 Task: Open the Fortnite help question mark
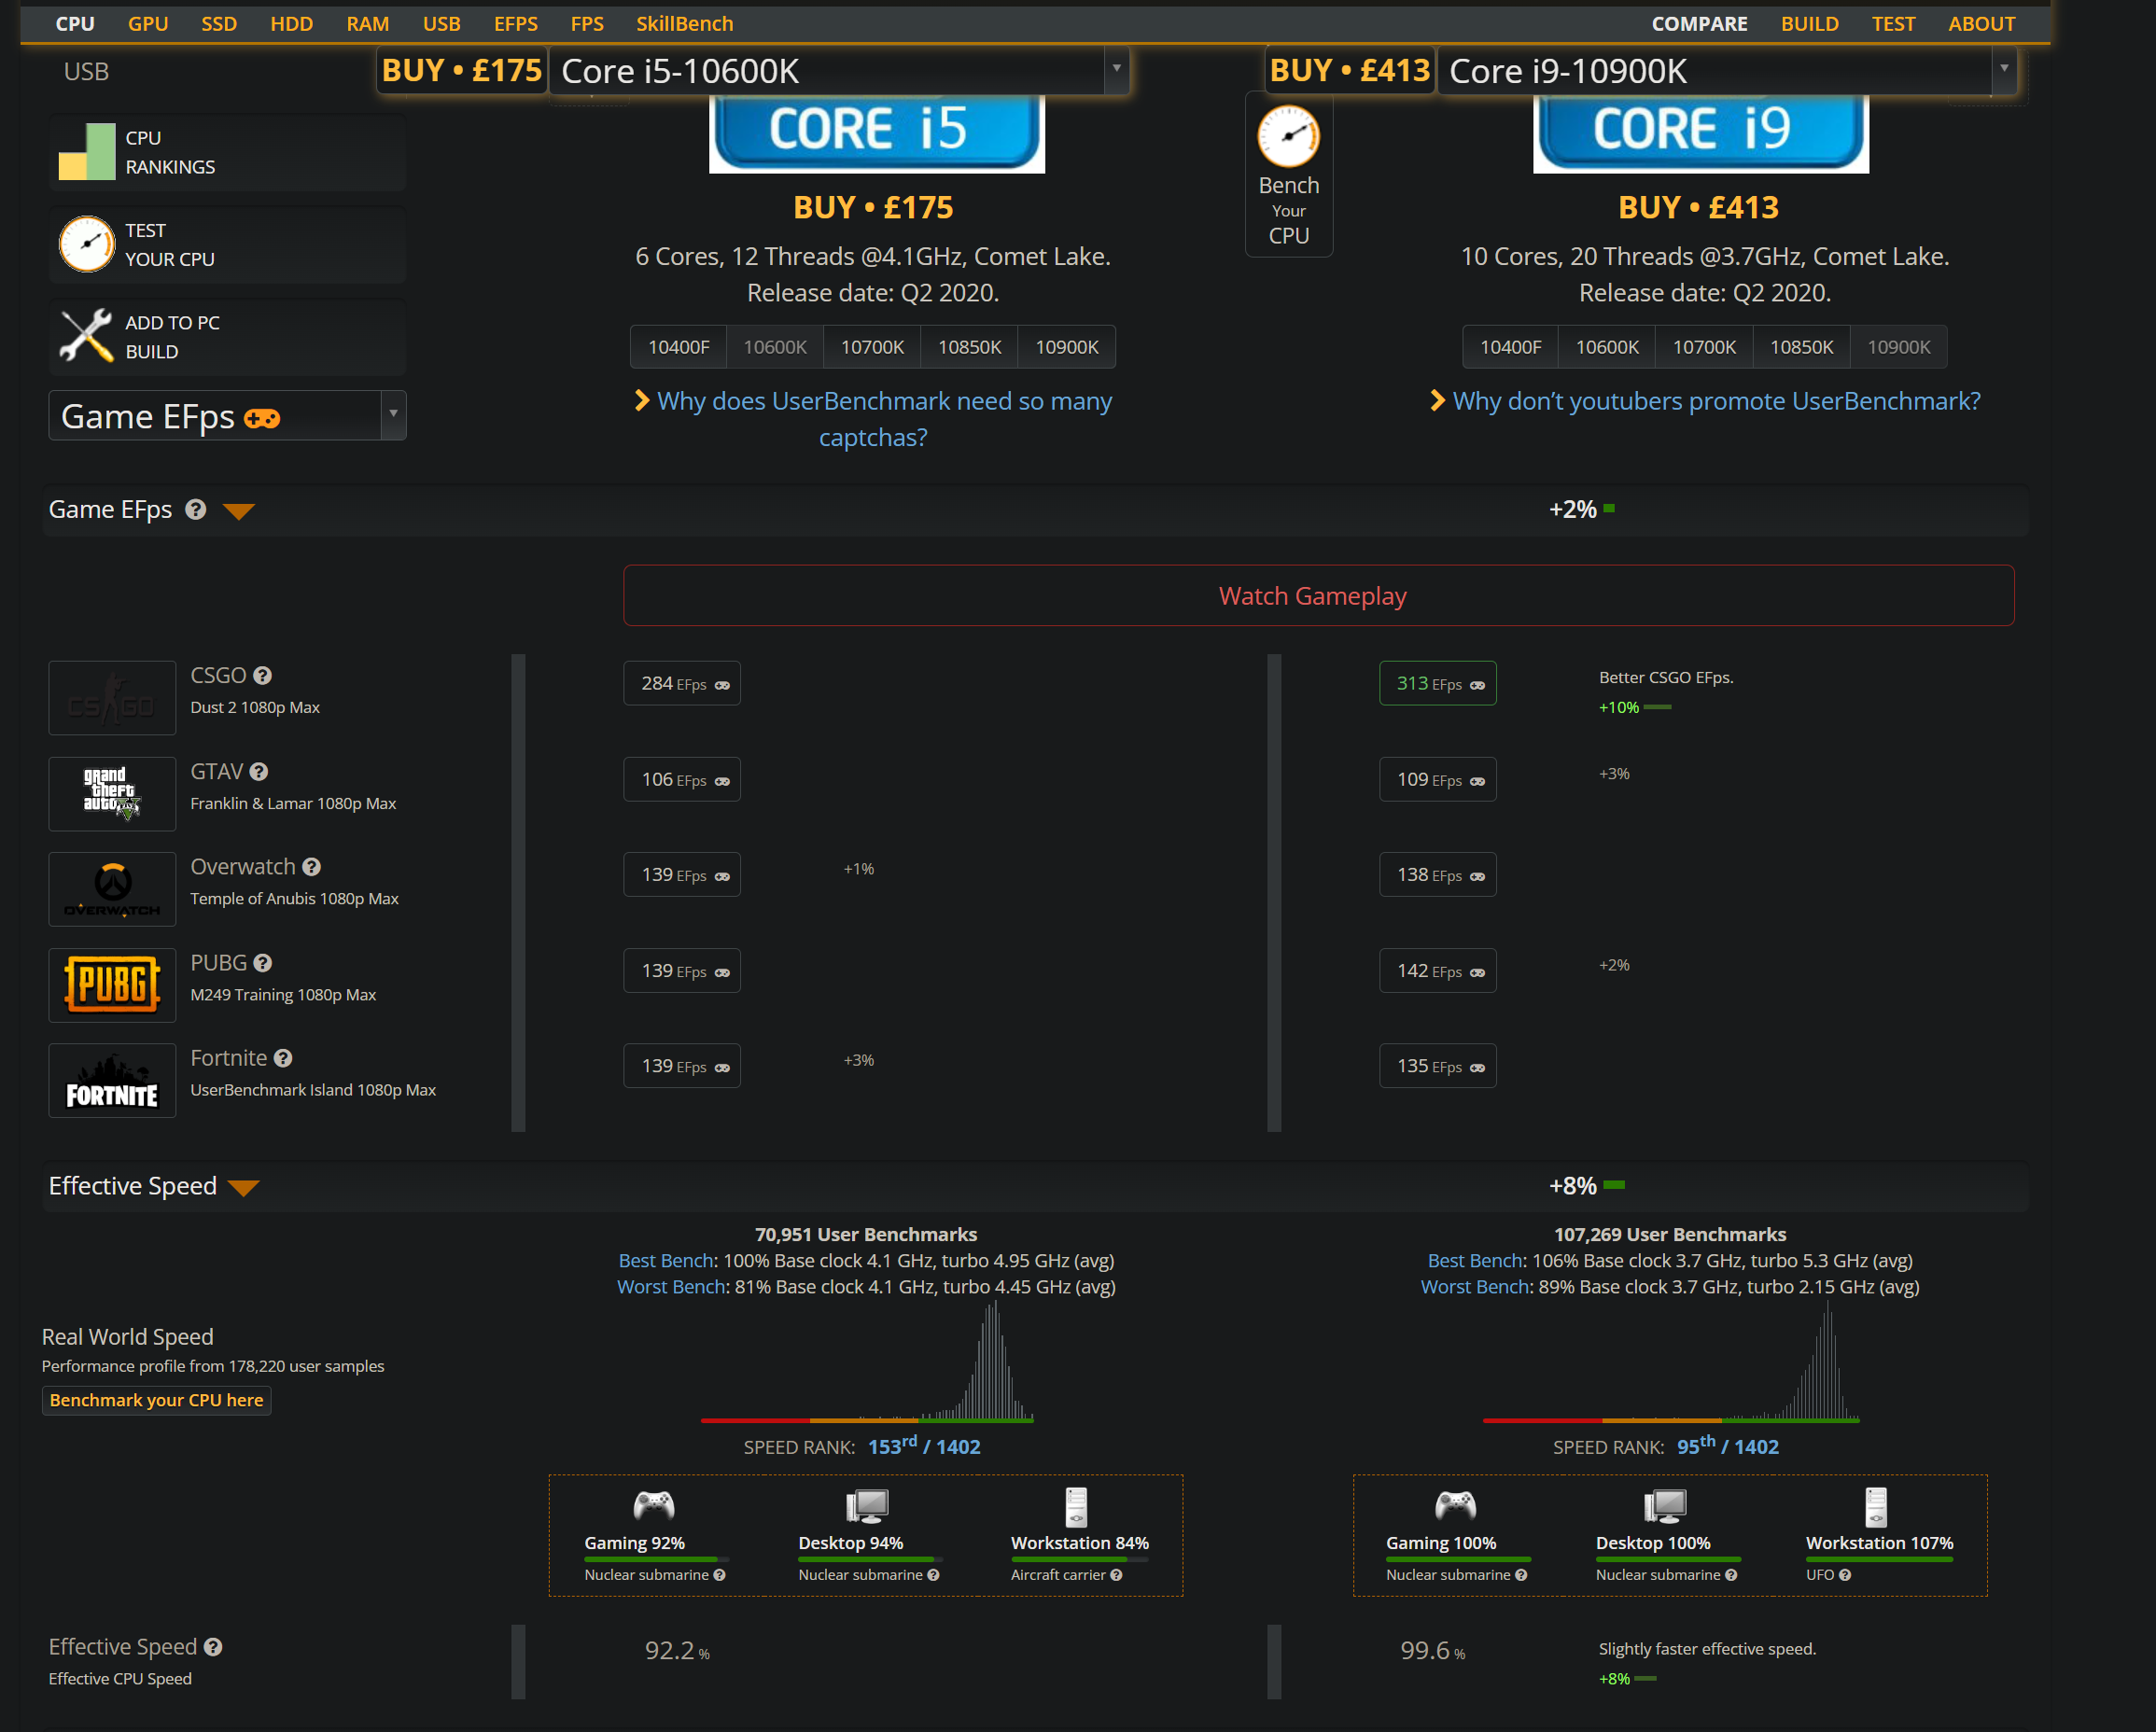283,1058
